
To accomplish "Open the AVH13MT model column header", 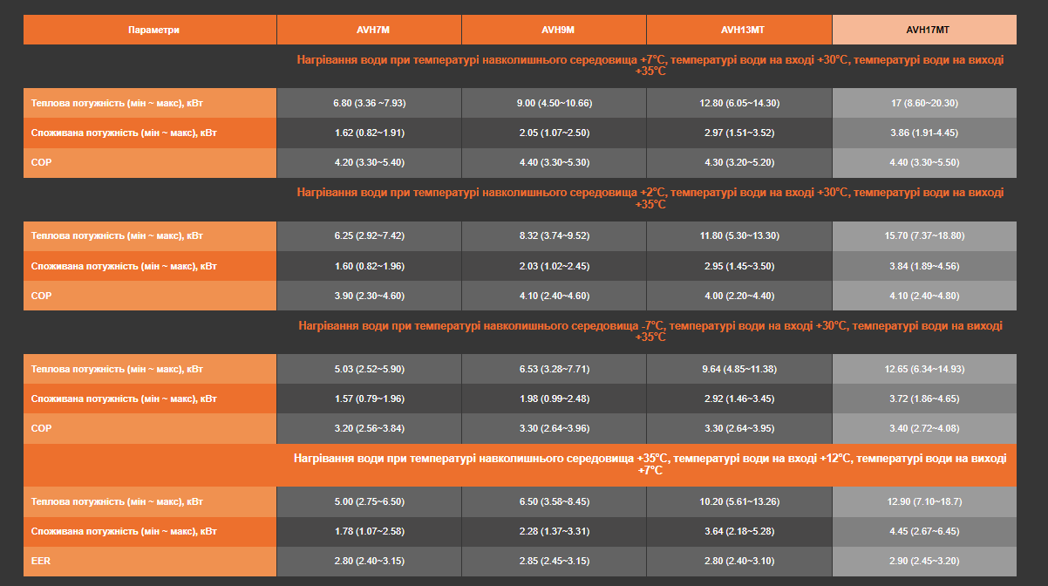I will click(739, 30).
